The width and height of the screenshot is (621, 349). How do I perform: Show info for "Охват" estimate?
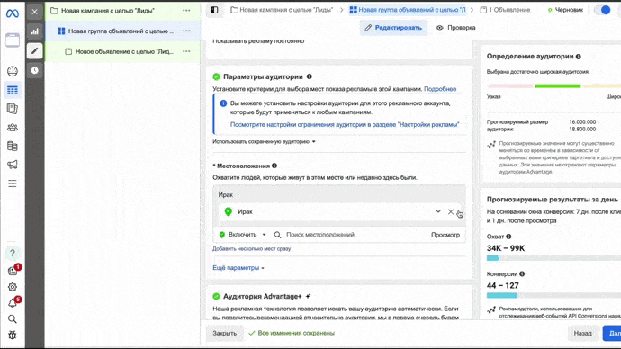tap(508, 237)
